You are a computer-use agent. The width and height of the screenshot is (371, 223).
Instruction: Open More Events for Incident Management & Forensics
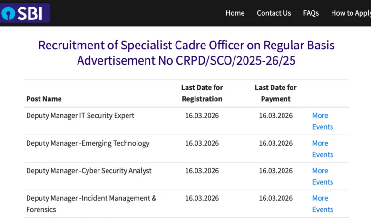pos(322,204)
